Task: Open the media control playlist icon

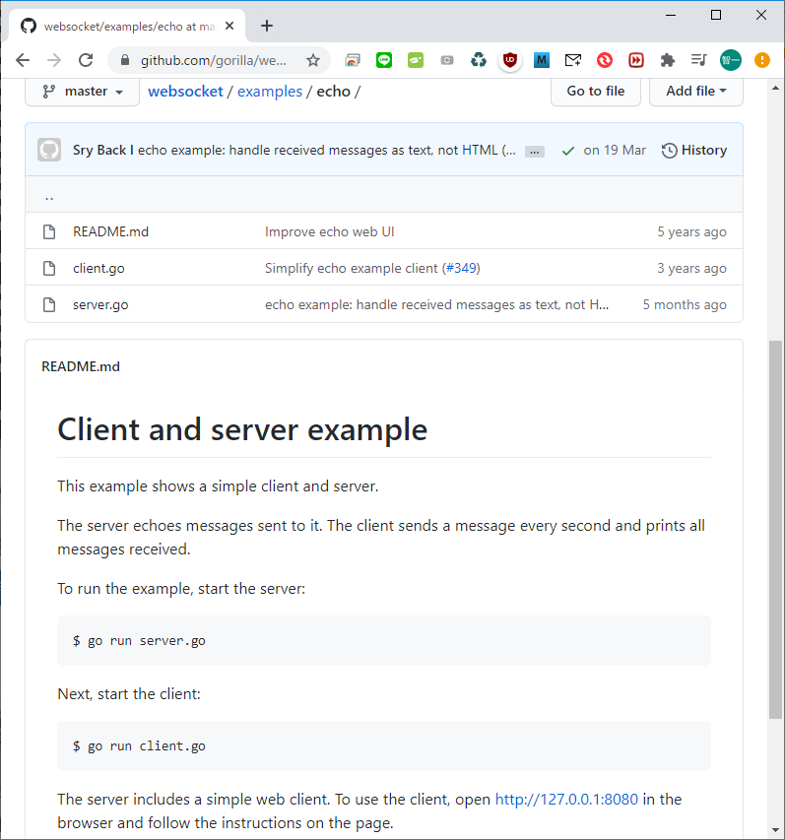Action: 698,60
